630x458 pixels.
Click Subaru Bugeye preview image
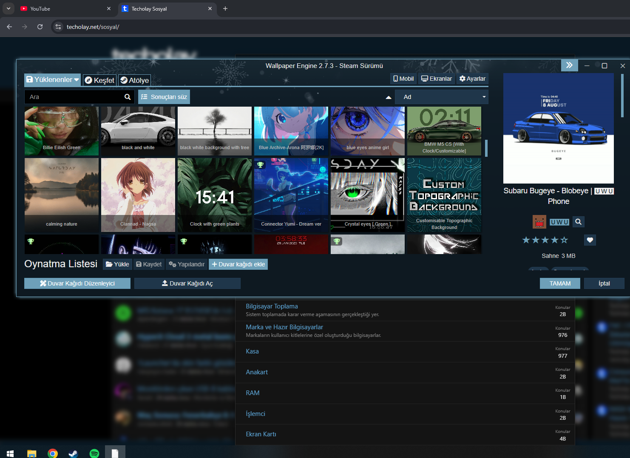point(559,128)
